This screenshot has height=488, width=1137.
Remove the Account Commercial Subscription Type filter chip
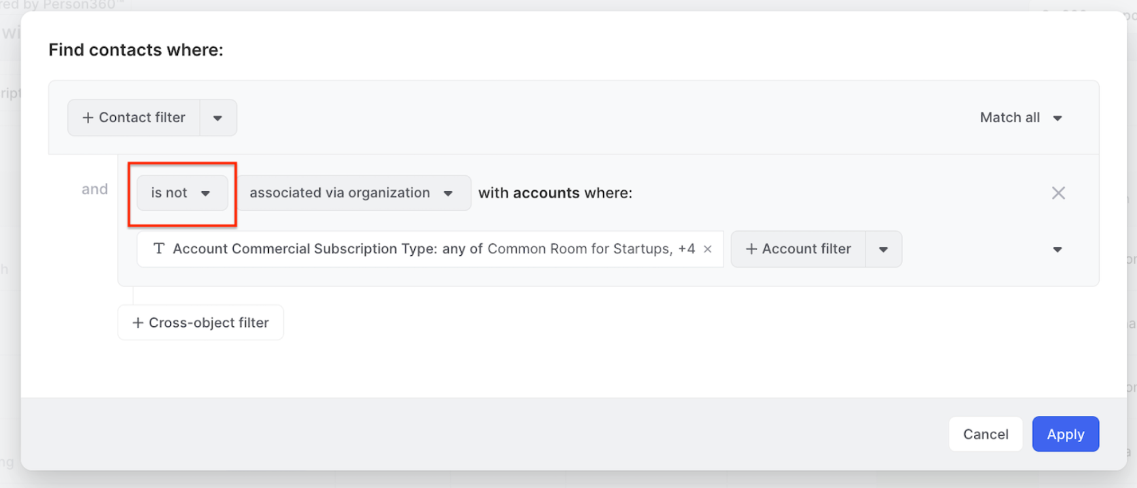[x=707, y=249]
